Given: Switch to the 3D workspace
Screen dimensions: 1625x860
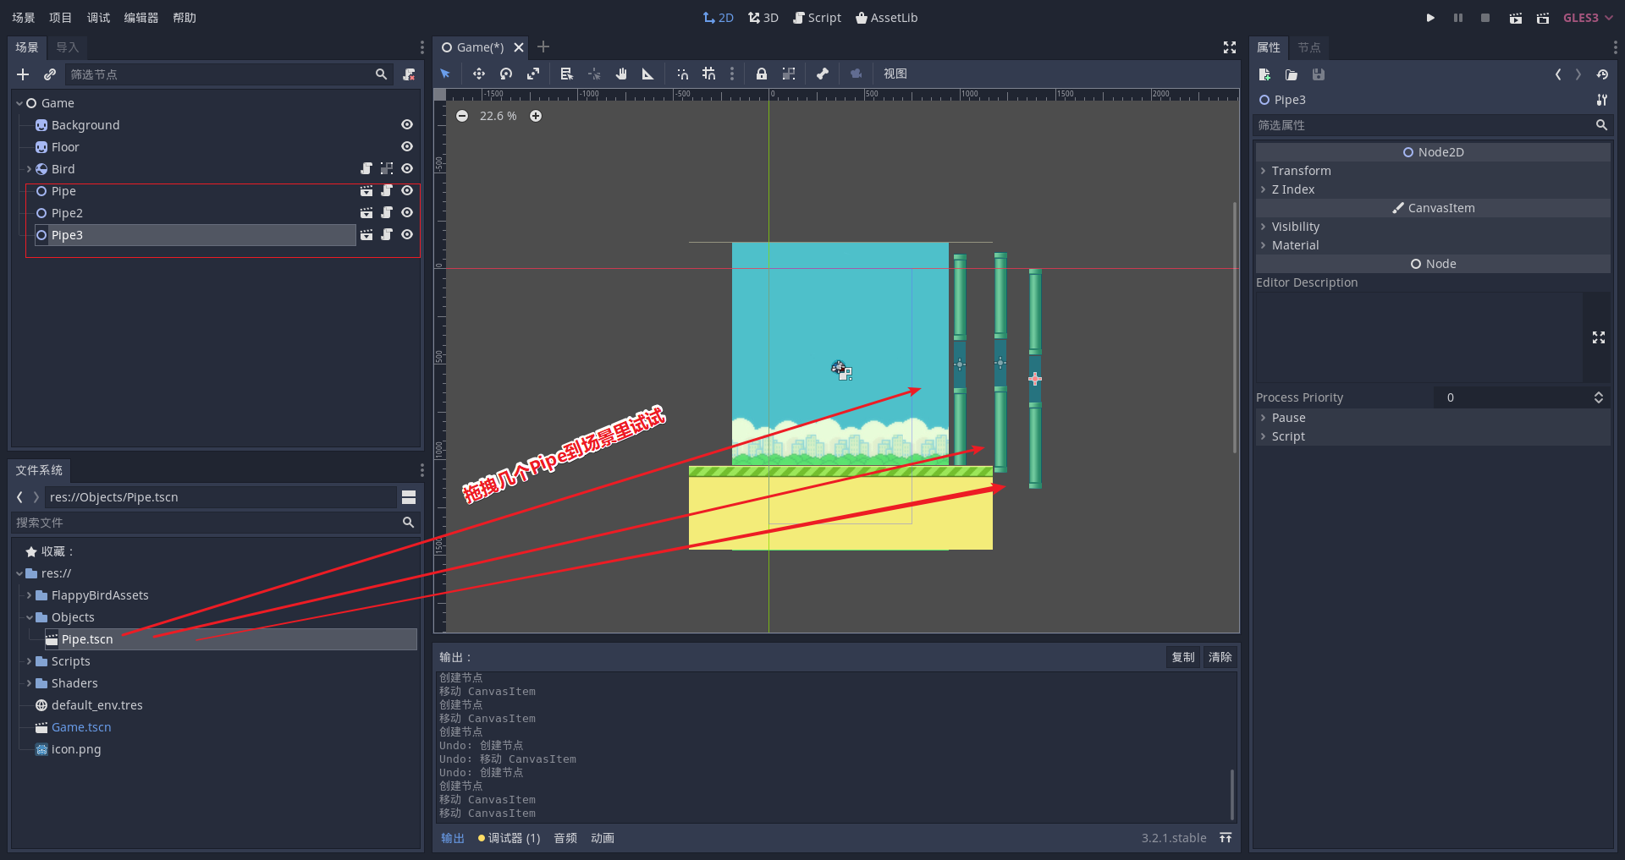Looking at the screenshot, I should (x=763, y=18).
